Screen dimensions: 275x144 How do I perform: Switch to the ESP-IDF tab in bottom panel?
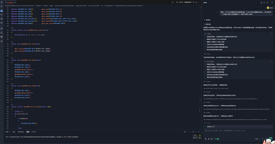[33, 132]
